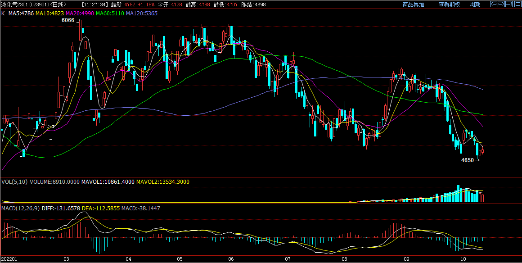The image size is (522, 263).
Task: Click the 202201 start date label
Action: tap(9, 259)
